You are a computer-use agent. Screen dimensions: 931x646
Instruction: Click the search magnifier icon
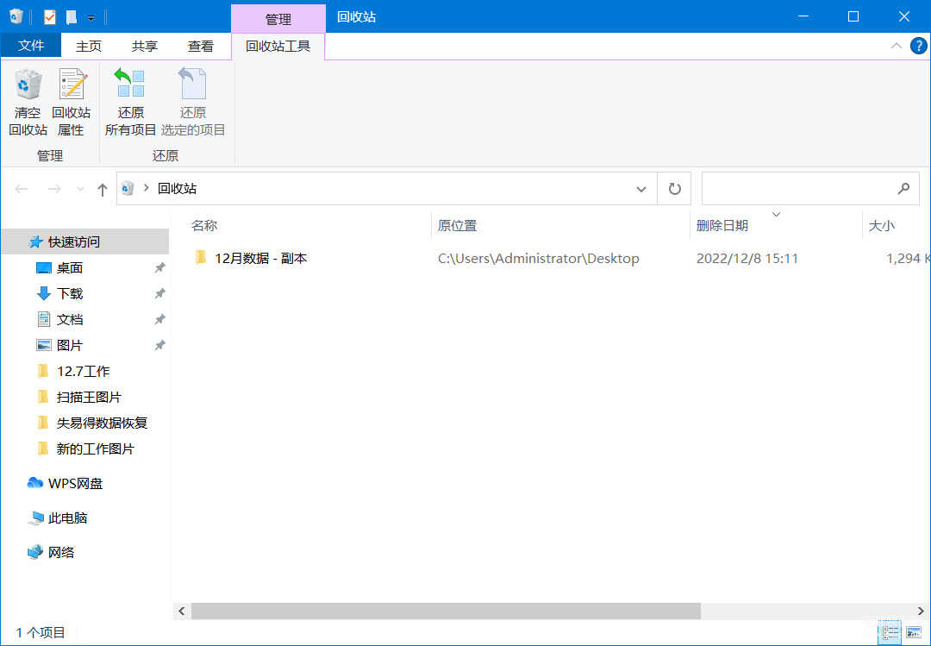(x=903, y=188)
